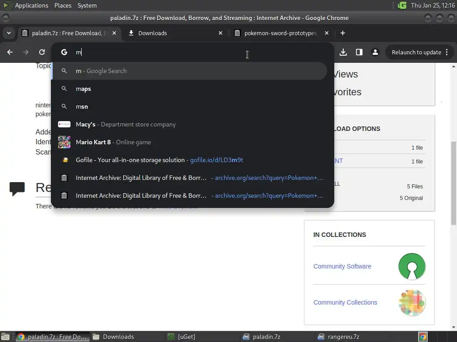Click the '5 Original' download entry

click(411, 198)
